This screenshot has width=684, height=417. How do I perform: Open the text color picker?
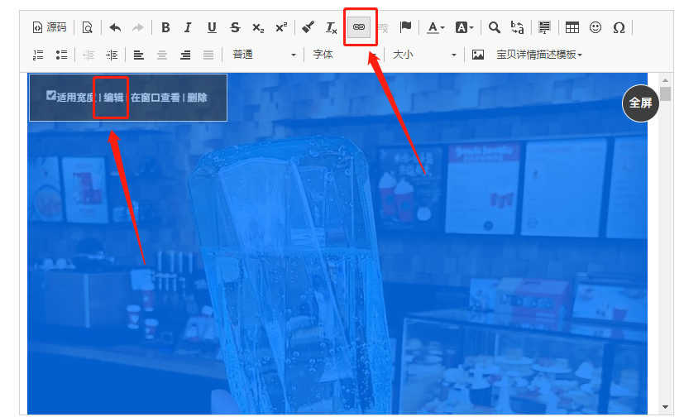435,27
